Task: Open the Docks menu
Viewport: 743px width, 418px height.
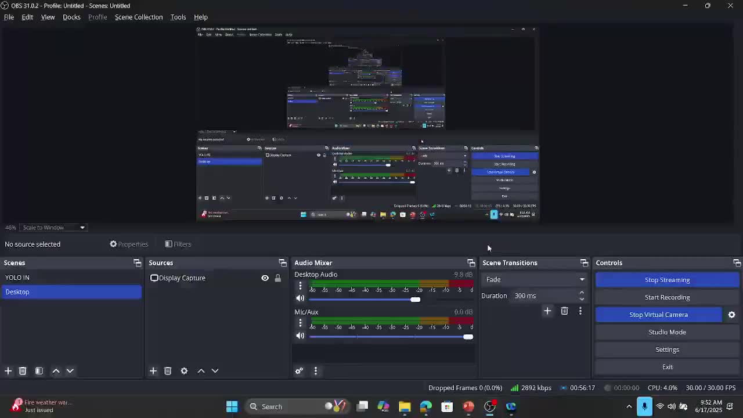Action: coord(71,17)
